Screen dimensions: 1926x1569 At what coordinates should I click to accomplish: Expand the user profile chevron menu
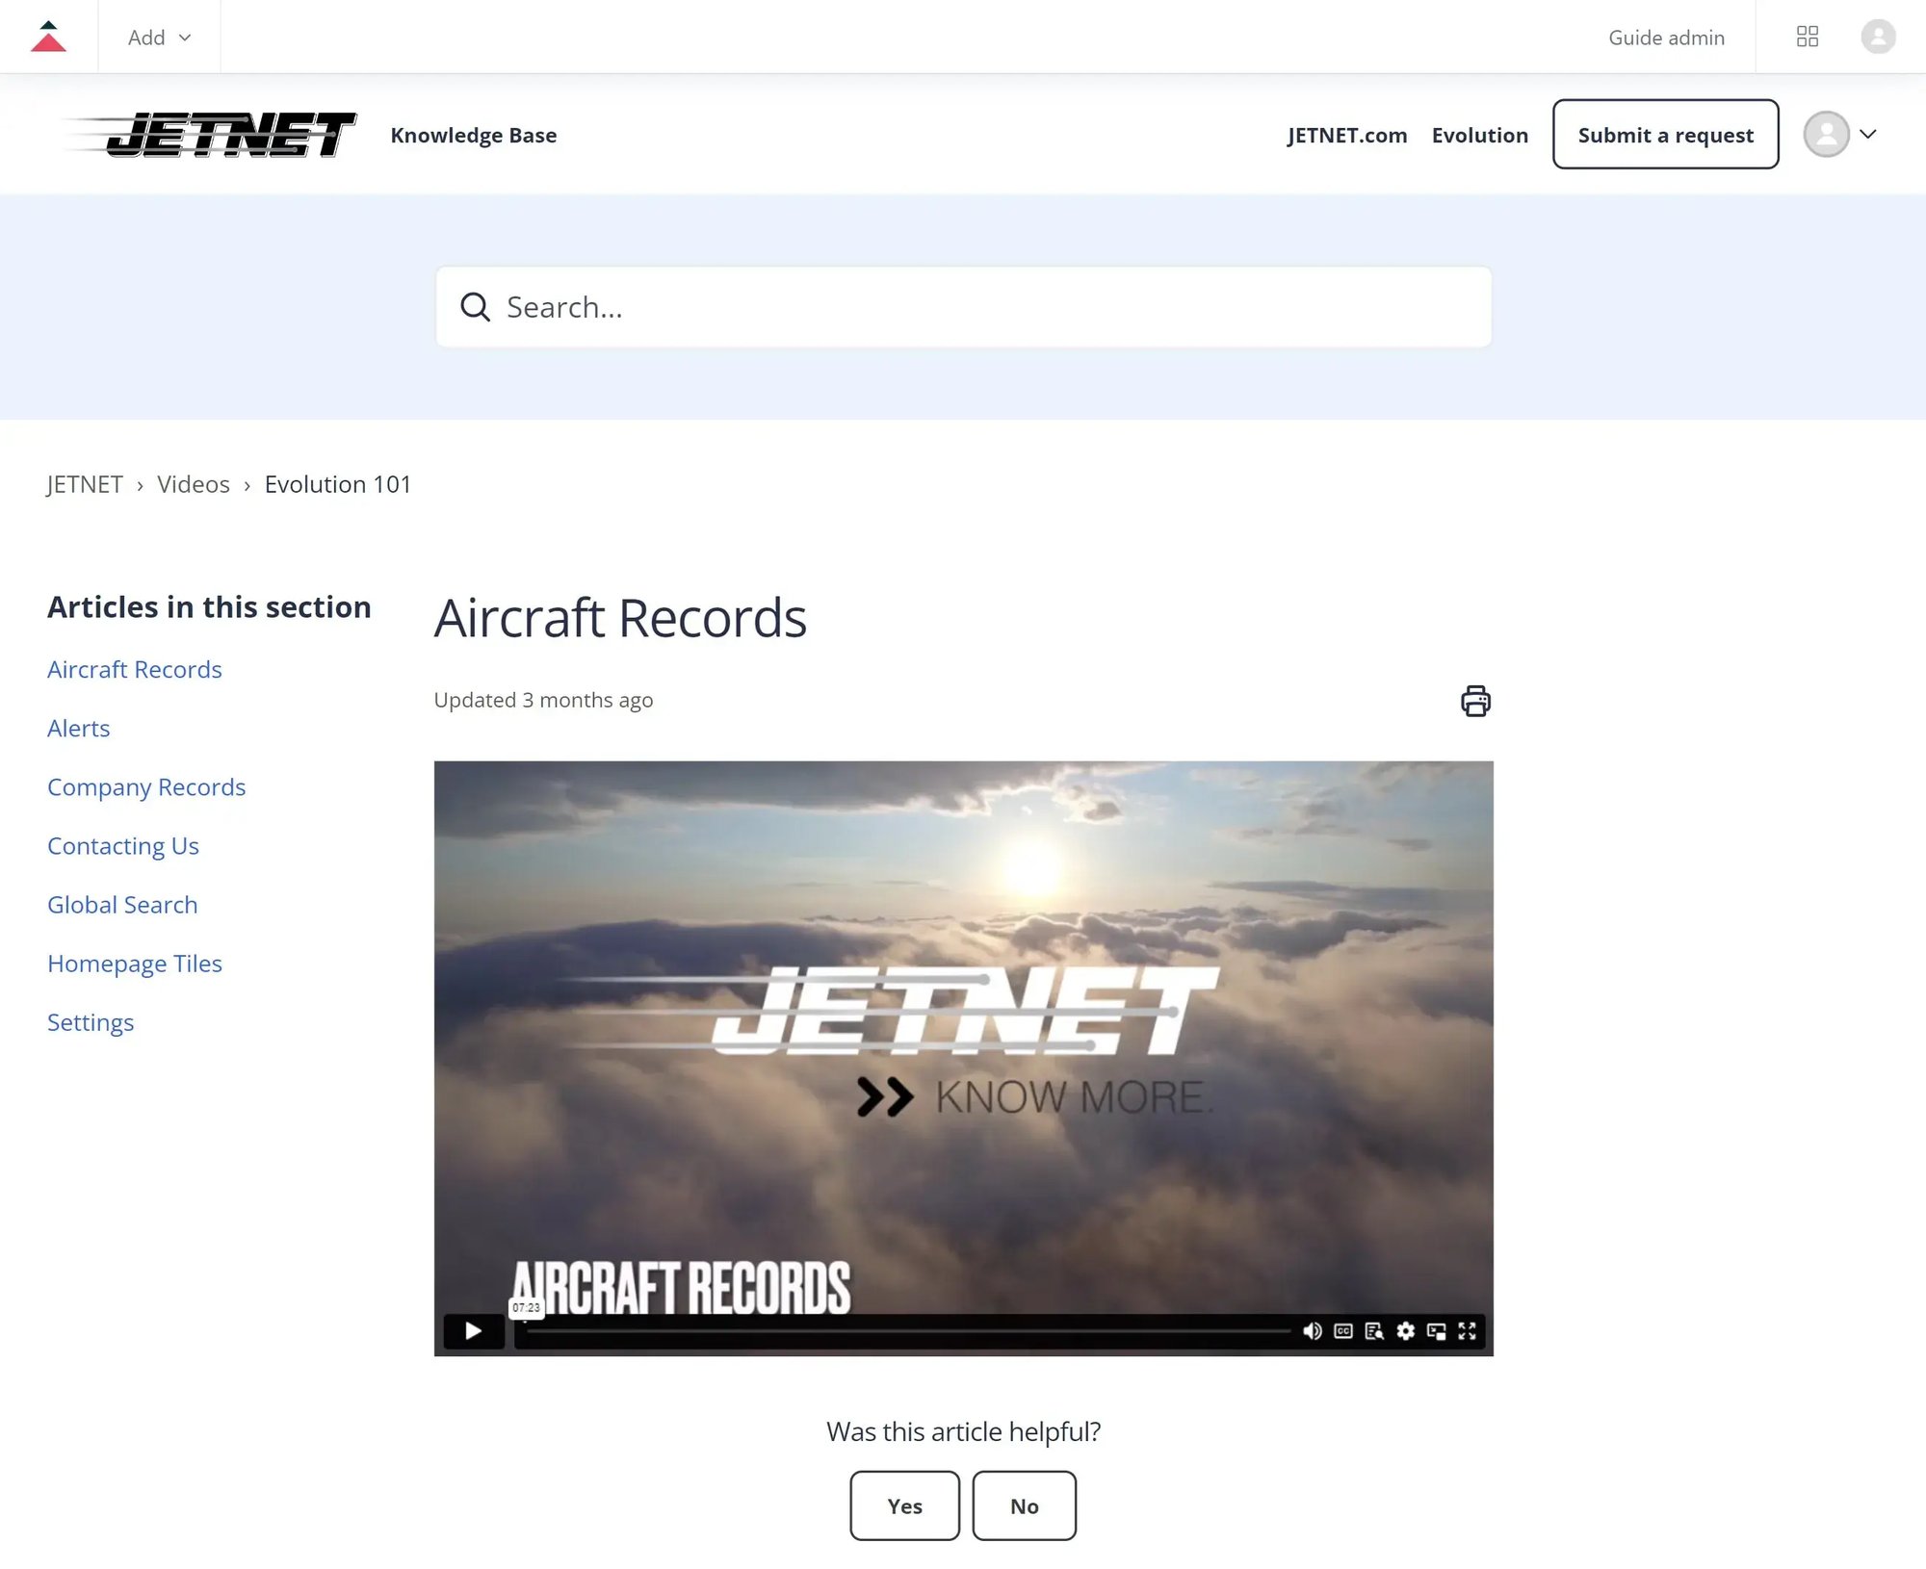point(1867,135)
